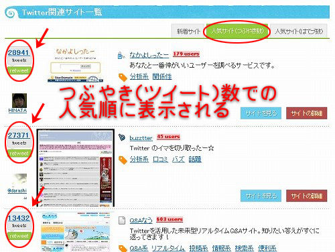The image size is (335, 252).
Task: Click the バズ tag
Action: [x=178, y=160]
